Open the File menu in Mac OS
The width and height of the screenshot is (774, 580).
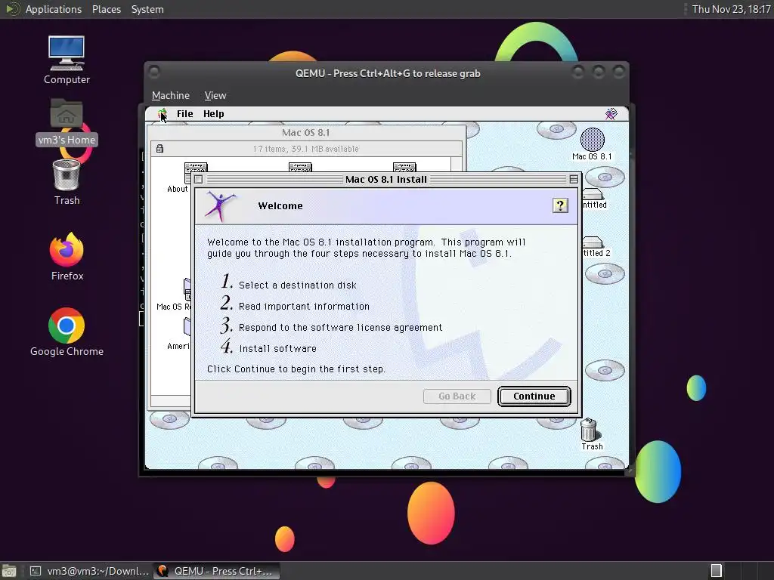tap(185, 114)
